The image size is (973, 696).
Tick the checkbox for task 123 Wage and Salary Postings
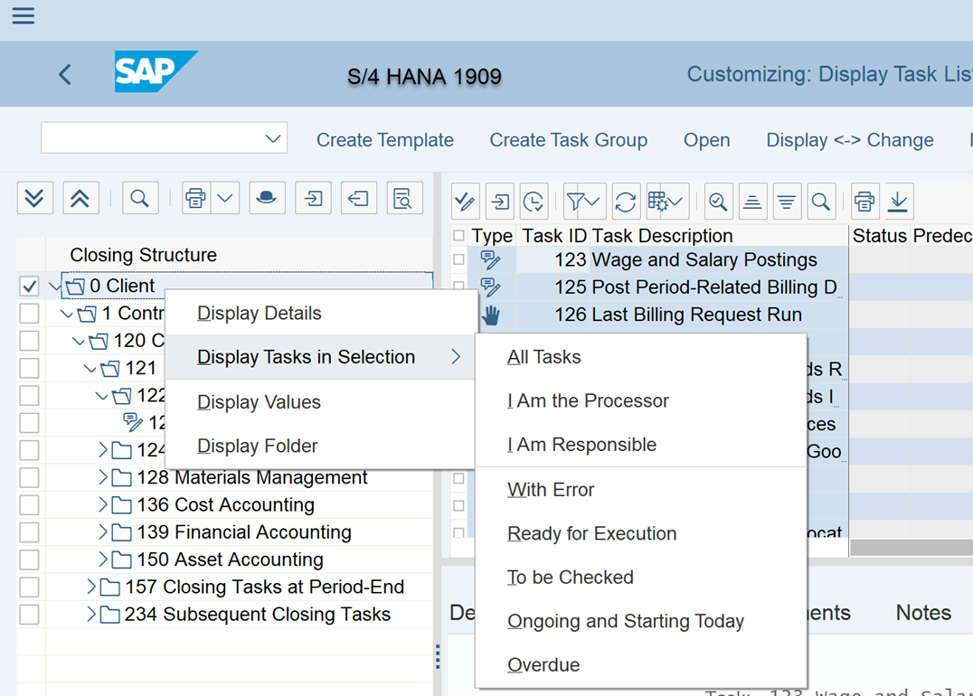[x=459, y=260]
